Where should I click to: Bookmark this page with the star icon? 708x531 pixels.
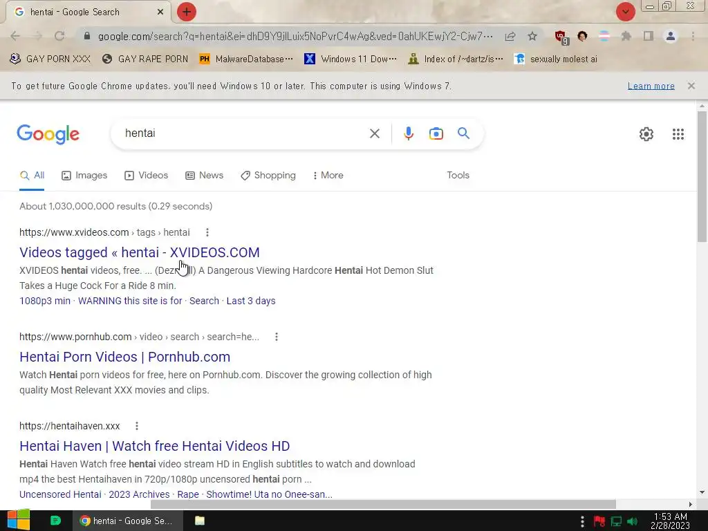tap(532, 36)
